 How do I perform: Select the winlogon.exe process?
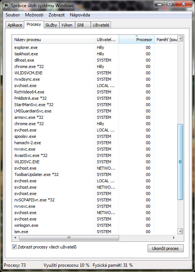click(x=95, y=225)
